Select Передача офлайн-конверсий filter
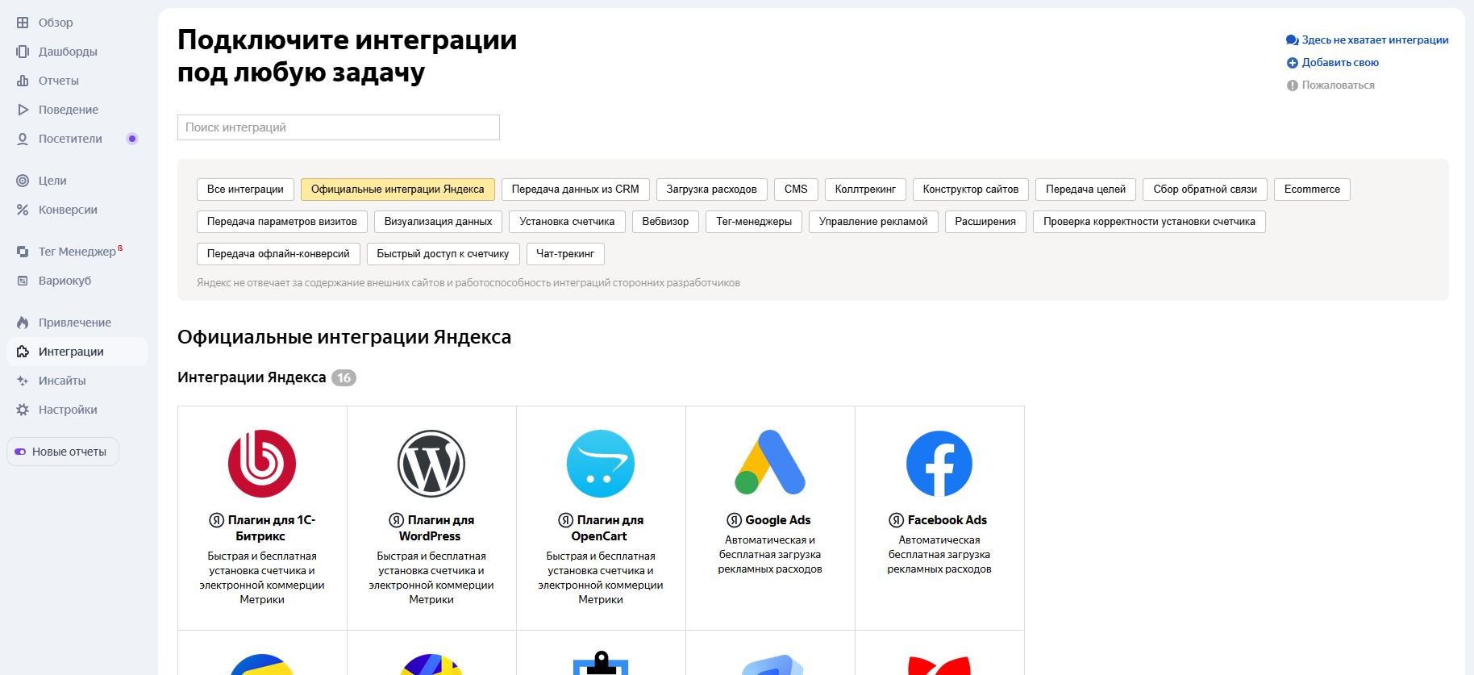 (x=278, y=254)
